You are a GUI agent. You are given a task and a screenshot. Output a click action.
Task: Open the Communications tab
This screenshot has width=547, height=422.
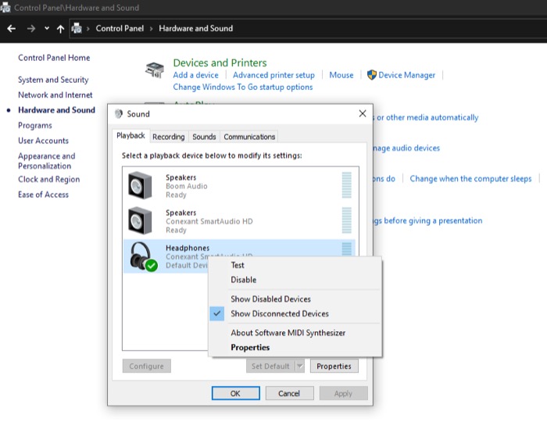(249, 137)
